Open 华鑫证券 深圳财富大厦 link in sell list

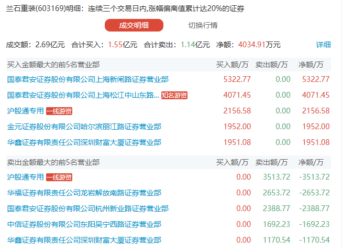point(84,239)
